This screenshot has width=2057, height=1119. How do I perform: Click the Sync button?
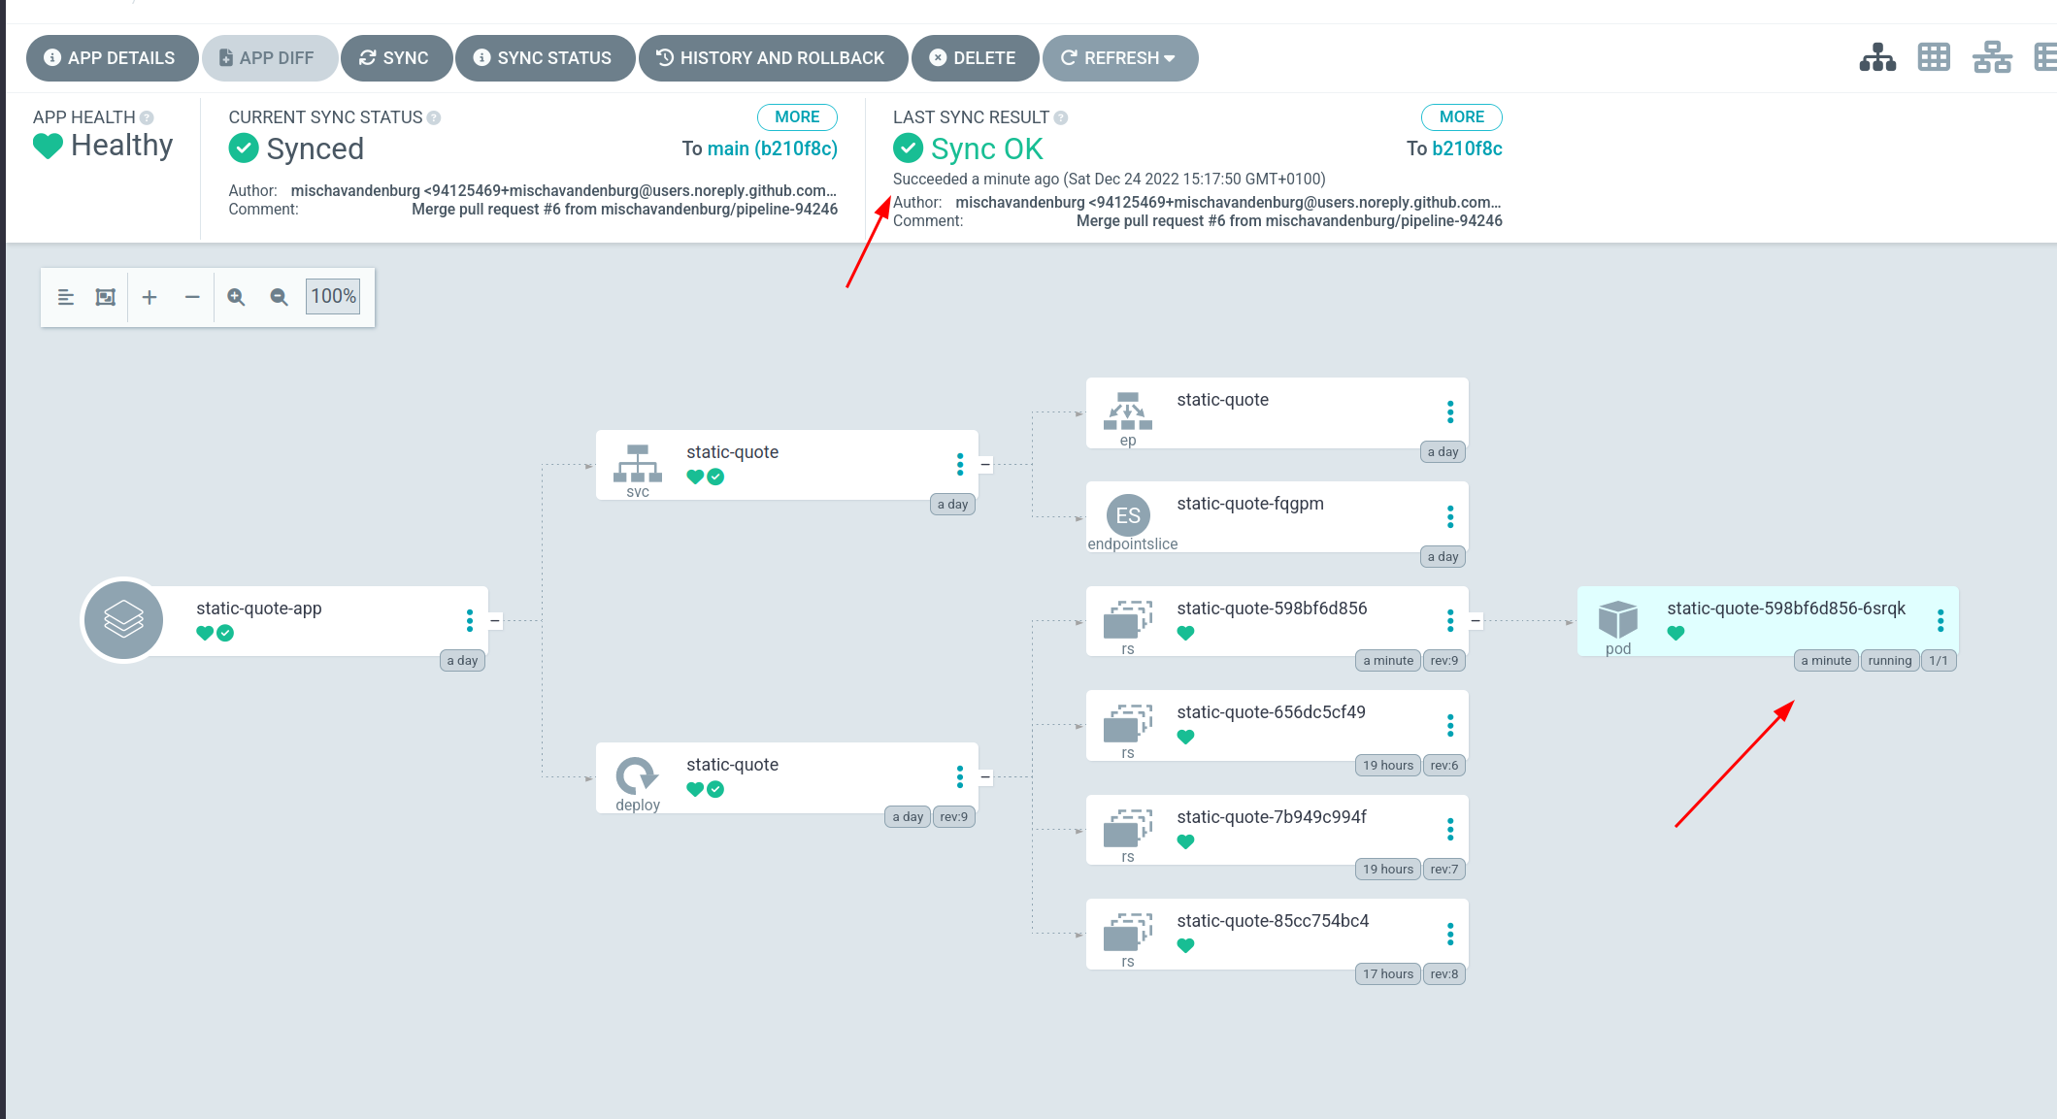395,58
